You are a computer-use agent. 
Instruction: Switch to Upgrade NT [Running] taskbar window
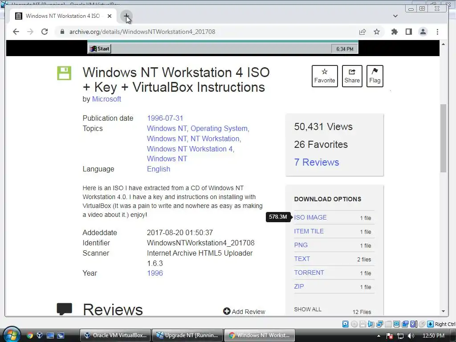(187, 335)
